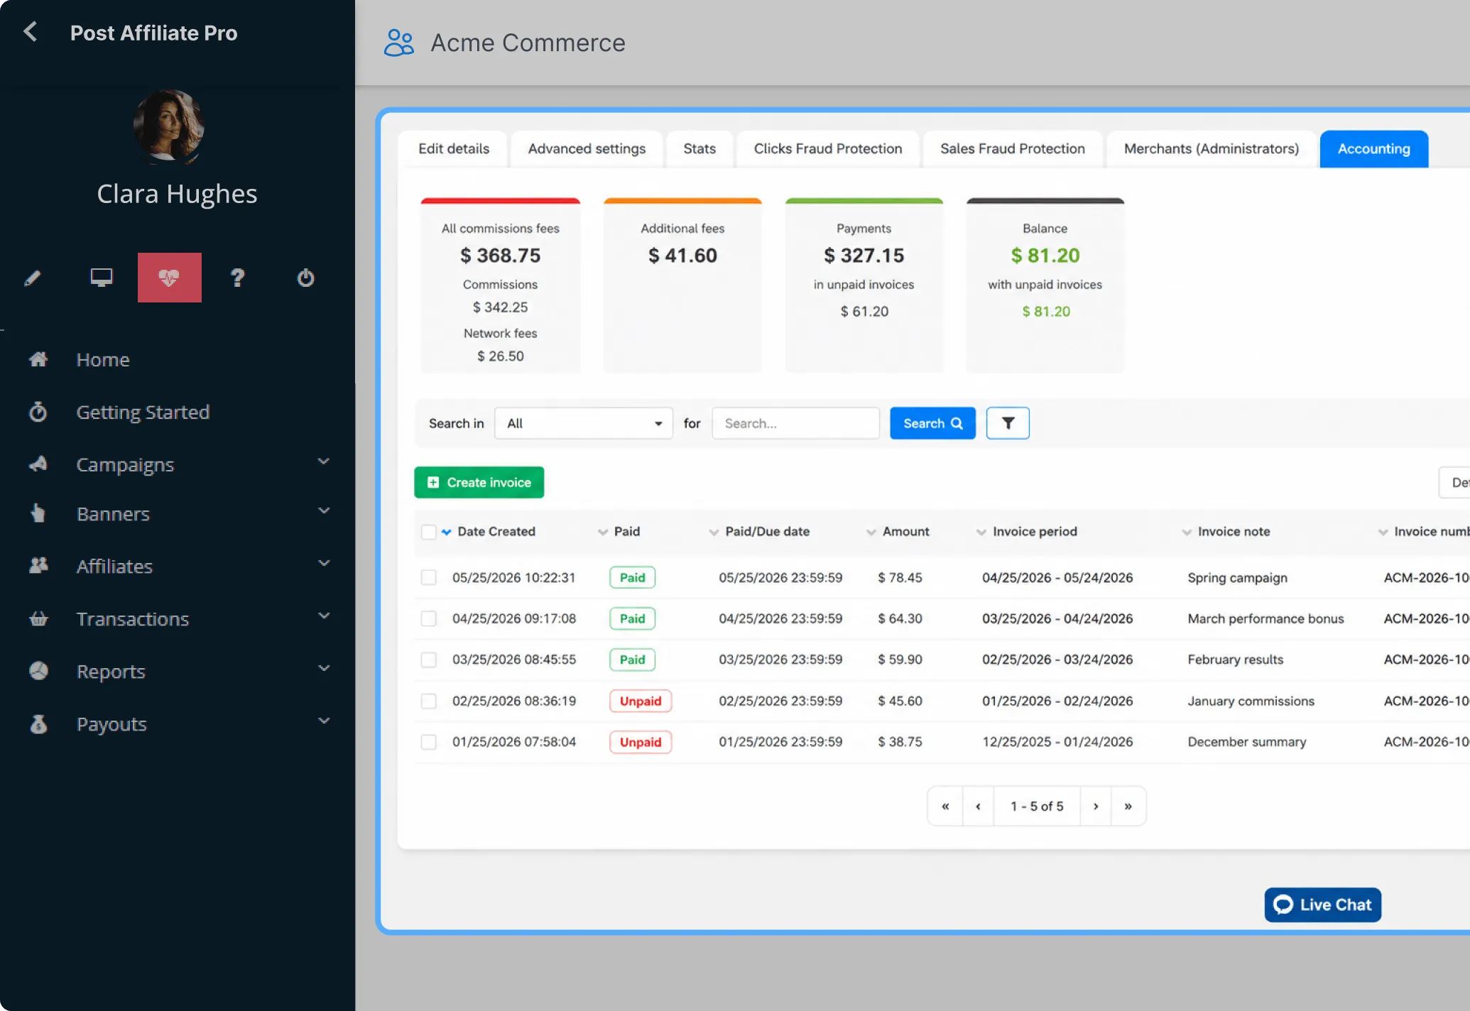Click the 'March performance bonus' invoice note
Screen dimensions: 1470x1011
pos(1265,618)
